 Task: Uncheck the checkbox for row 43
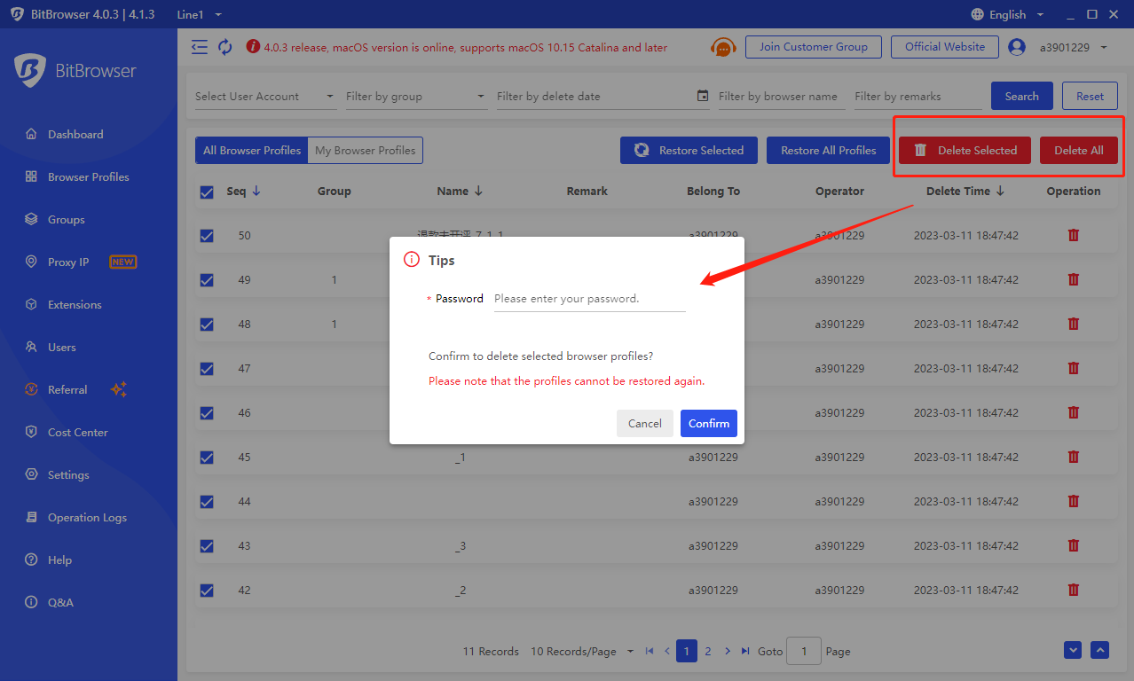coord(207,546)
